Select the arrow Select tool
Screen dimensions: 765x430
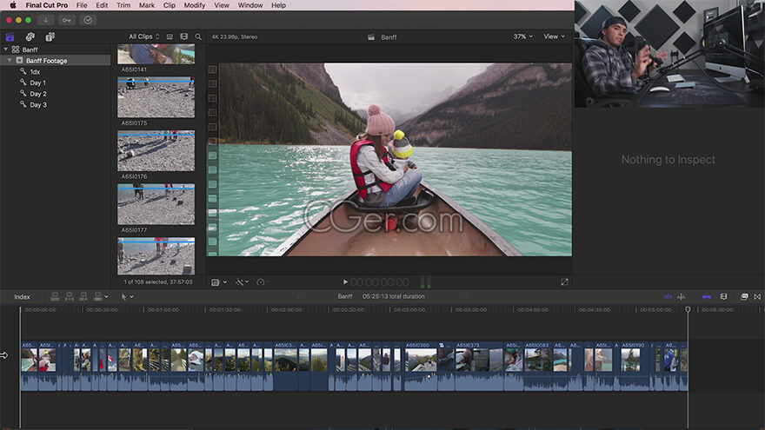point(124,296)
